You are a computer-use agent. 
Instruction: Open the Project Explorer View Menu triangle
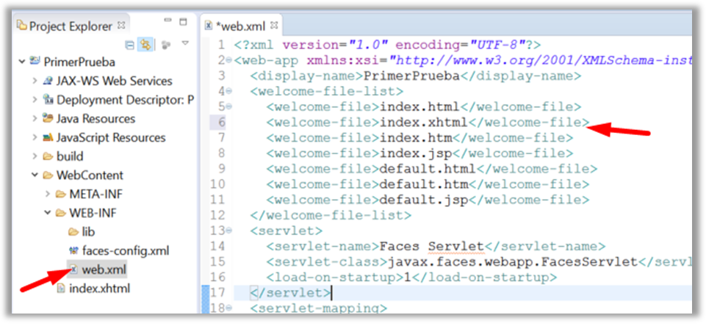(186, 44)
